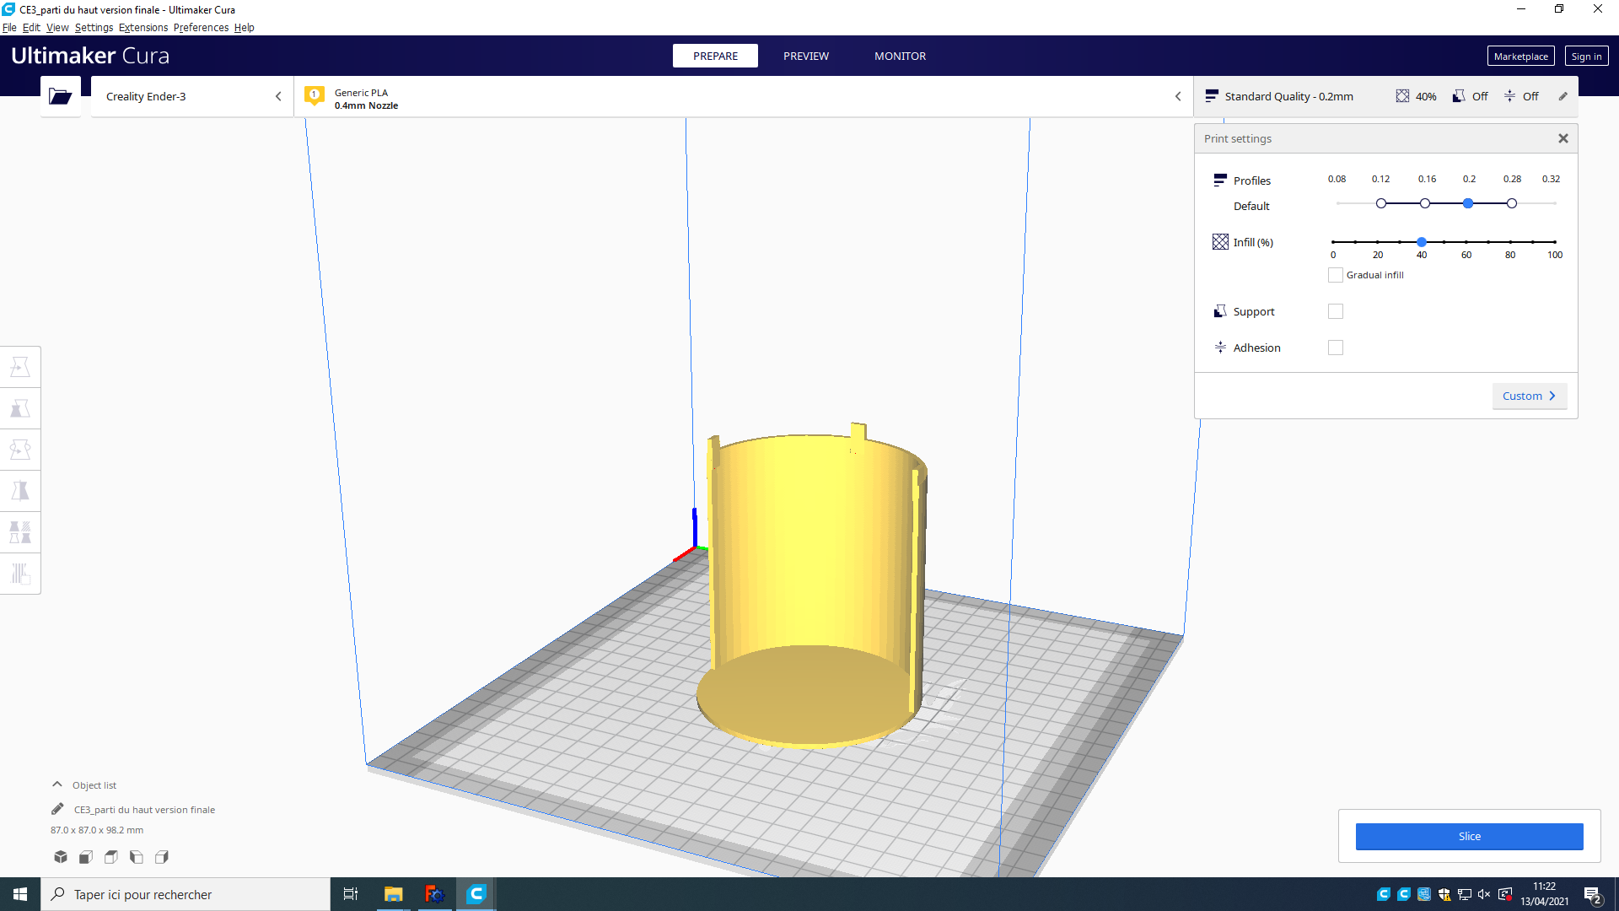The image size is (1619, 911).
Task: Select the yellow cylinder model on the build plate
Action: pyautogui.click(x=811, y=586)
